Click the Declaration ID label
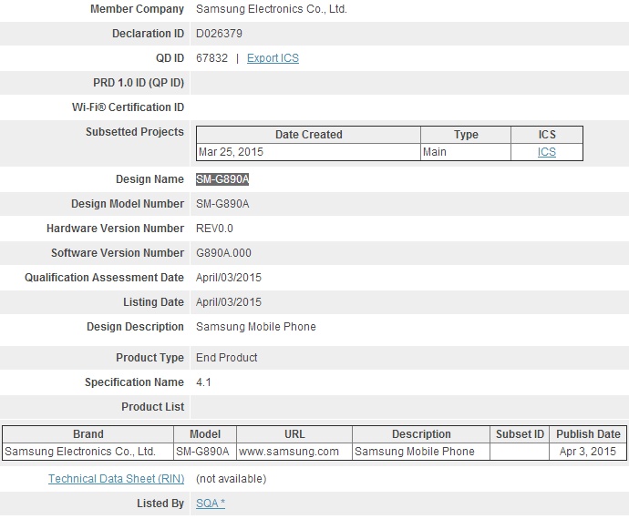This screenshot has height=519, width=629. point(148,34)
